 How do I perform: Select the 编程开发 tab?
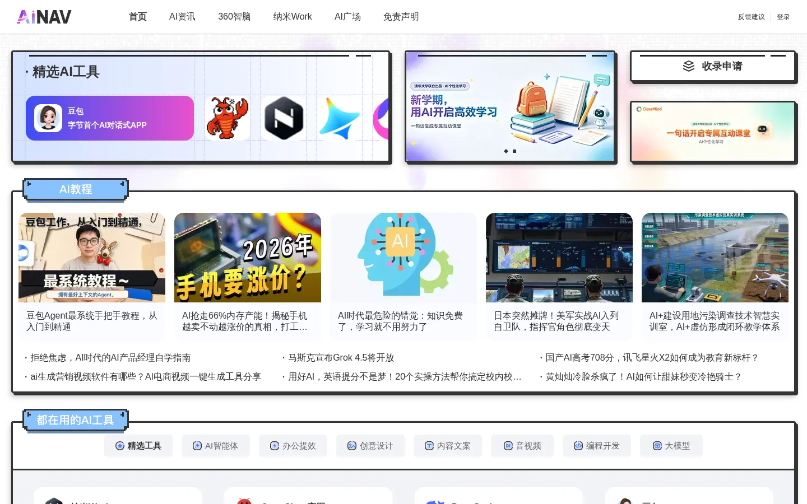click(597, 446)
